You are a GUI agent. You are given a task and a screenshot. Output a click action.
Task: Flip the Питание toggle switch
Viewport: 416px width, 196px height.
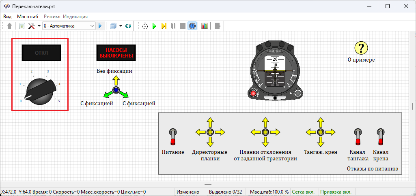(x=173, y=136)
